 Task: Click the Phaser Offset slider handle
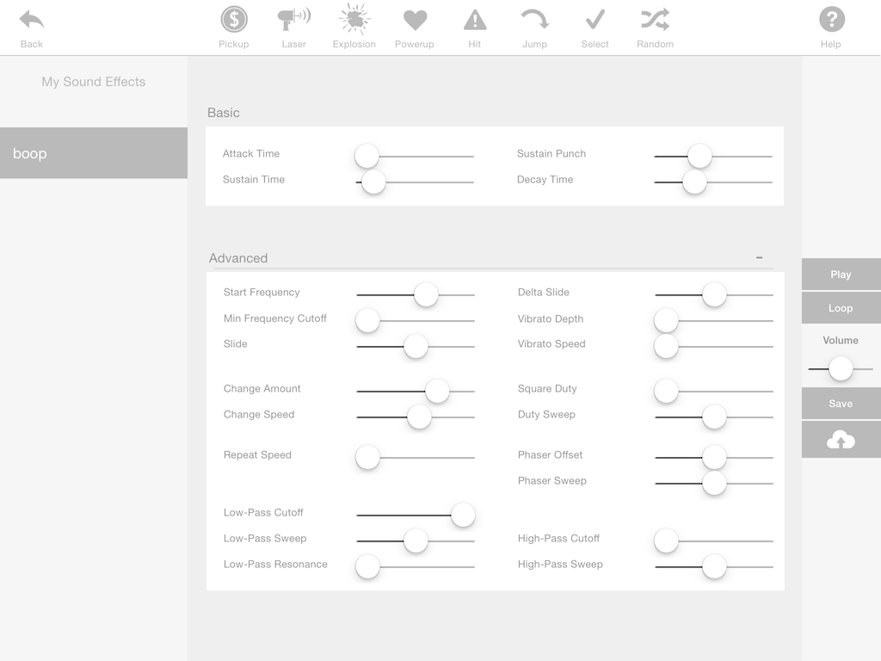tap(714, 458)
